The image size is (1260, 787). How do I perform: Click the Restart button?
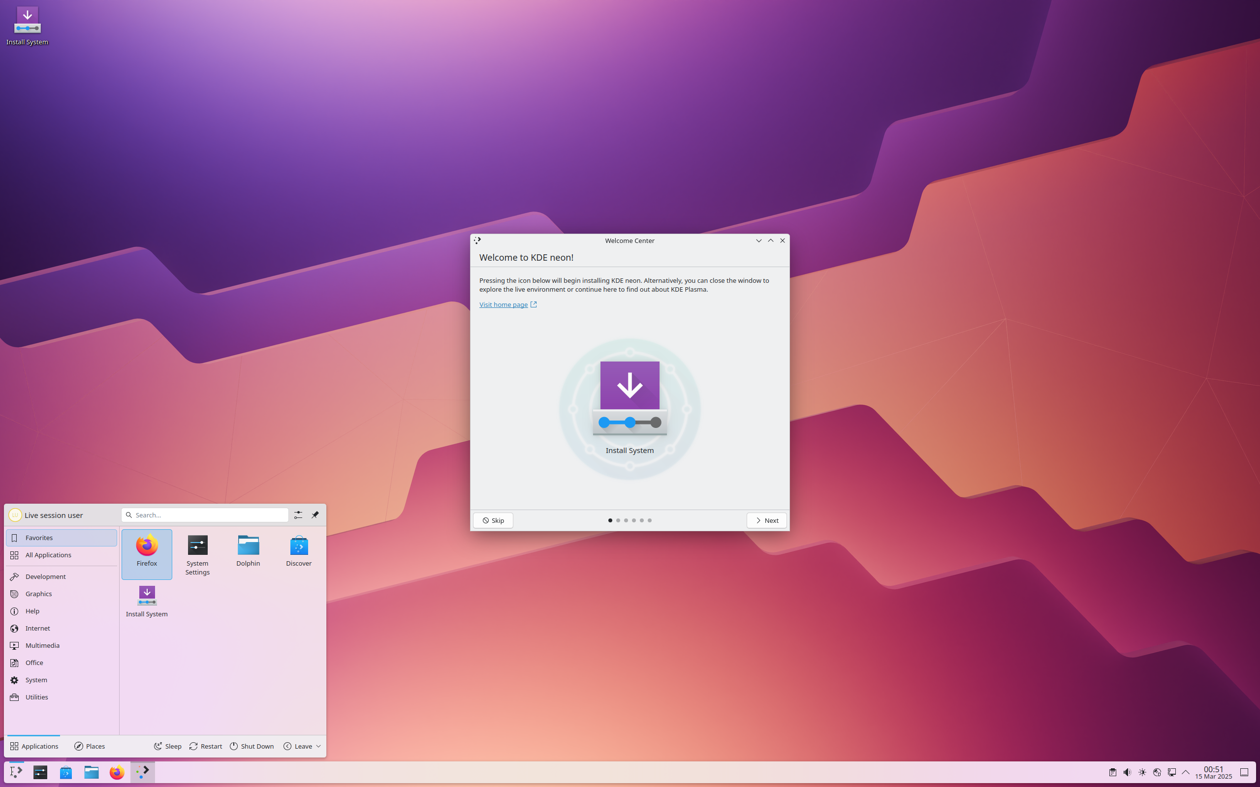point(206,746)
